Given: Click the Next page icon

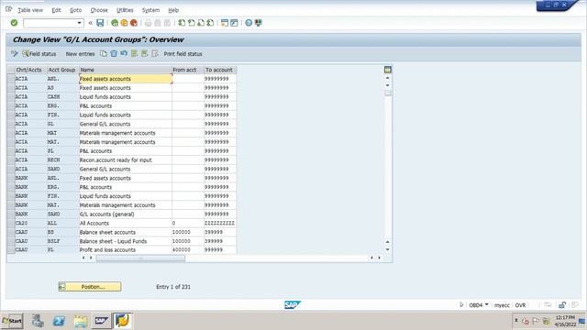Looking at the screenshot, I should (201, 23).
